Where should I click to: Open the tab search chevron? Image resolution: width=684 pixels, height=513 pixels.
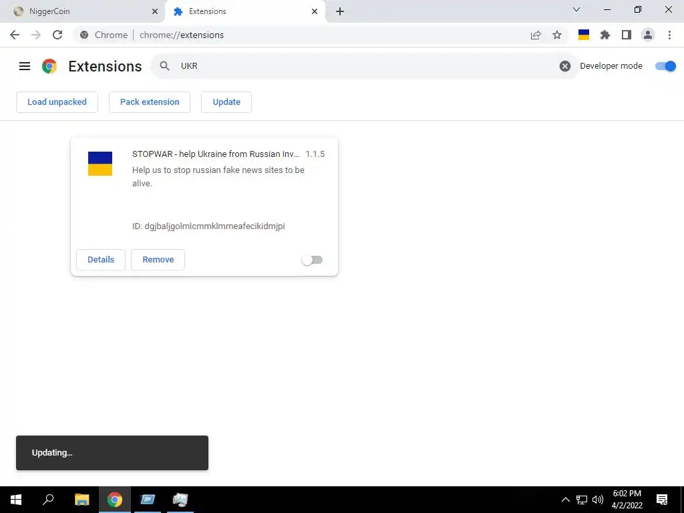point(576,9)
